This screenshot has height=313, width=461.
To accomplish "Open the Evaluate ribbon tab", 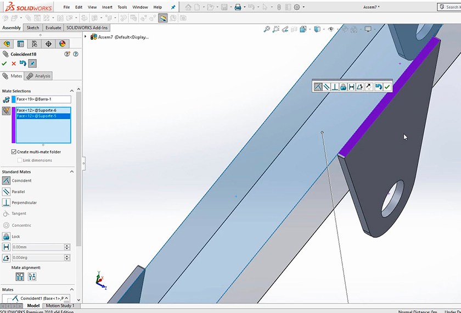I will pos(53,27).
